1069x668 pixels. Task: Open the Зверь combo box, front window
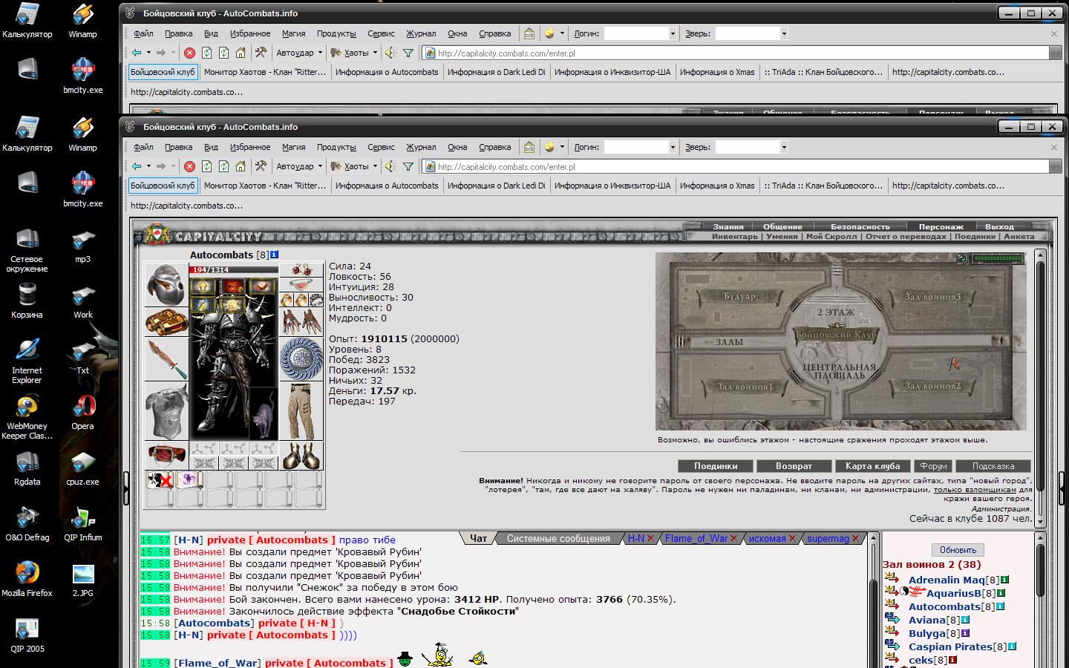(751, 147)
